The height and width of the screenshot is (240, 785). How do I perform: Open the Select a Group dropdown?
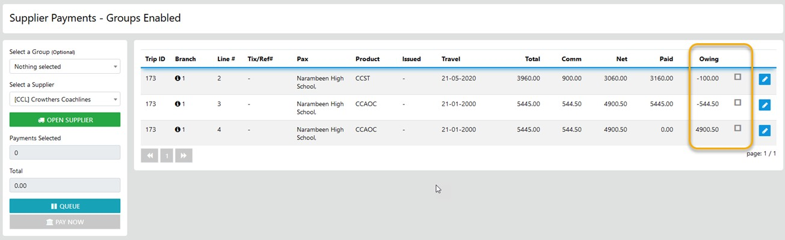65,67
